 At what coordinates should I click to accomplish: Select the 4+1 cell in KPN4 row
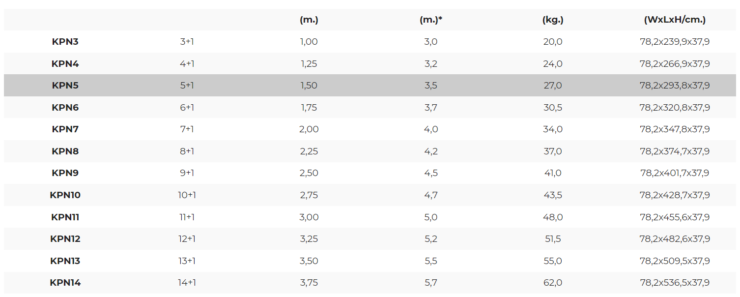187,64
